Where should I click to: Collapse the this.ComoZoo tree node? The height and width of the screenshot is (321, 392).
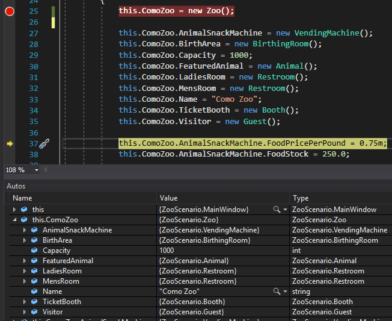[x=15, y=220]
